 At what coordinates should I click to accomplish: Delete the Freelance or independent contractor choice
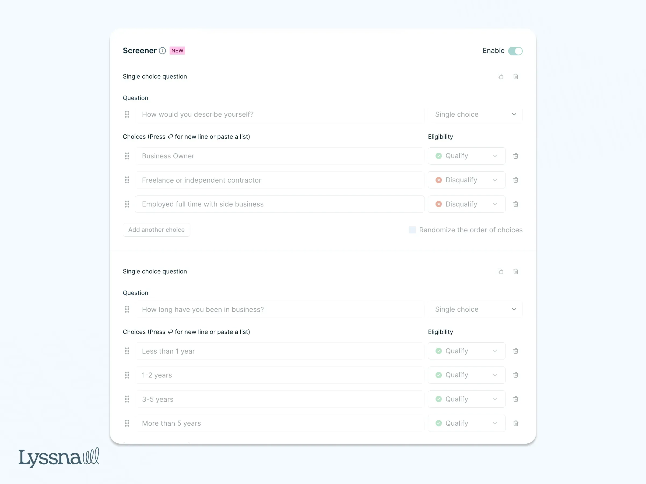point(515,180)
